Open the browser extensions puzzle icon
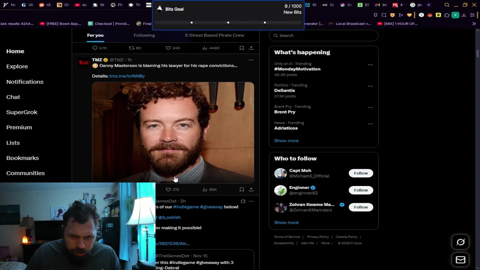The height and width of the screenshot is (270, 480). click(x=447, y=15)
